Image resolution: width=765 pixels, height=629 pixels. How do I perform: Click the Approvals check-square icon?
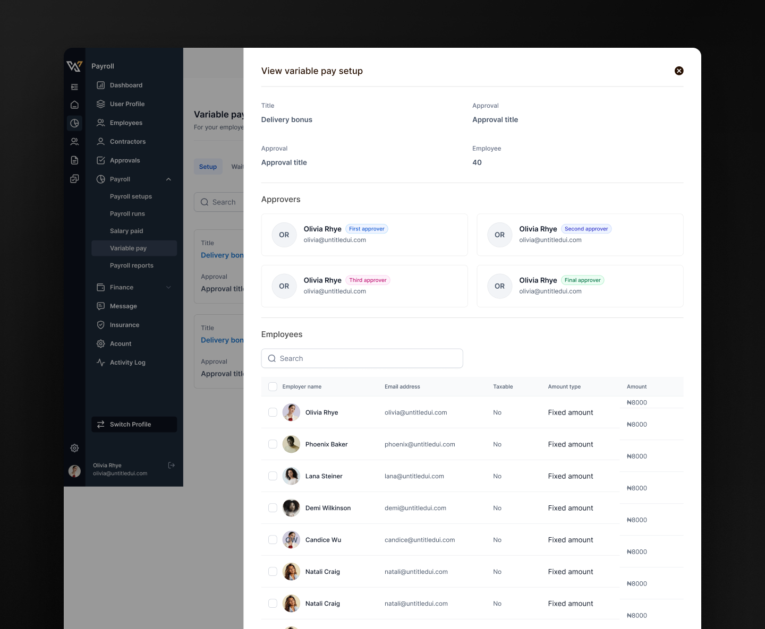click(x=100, y=160)
